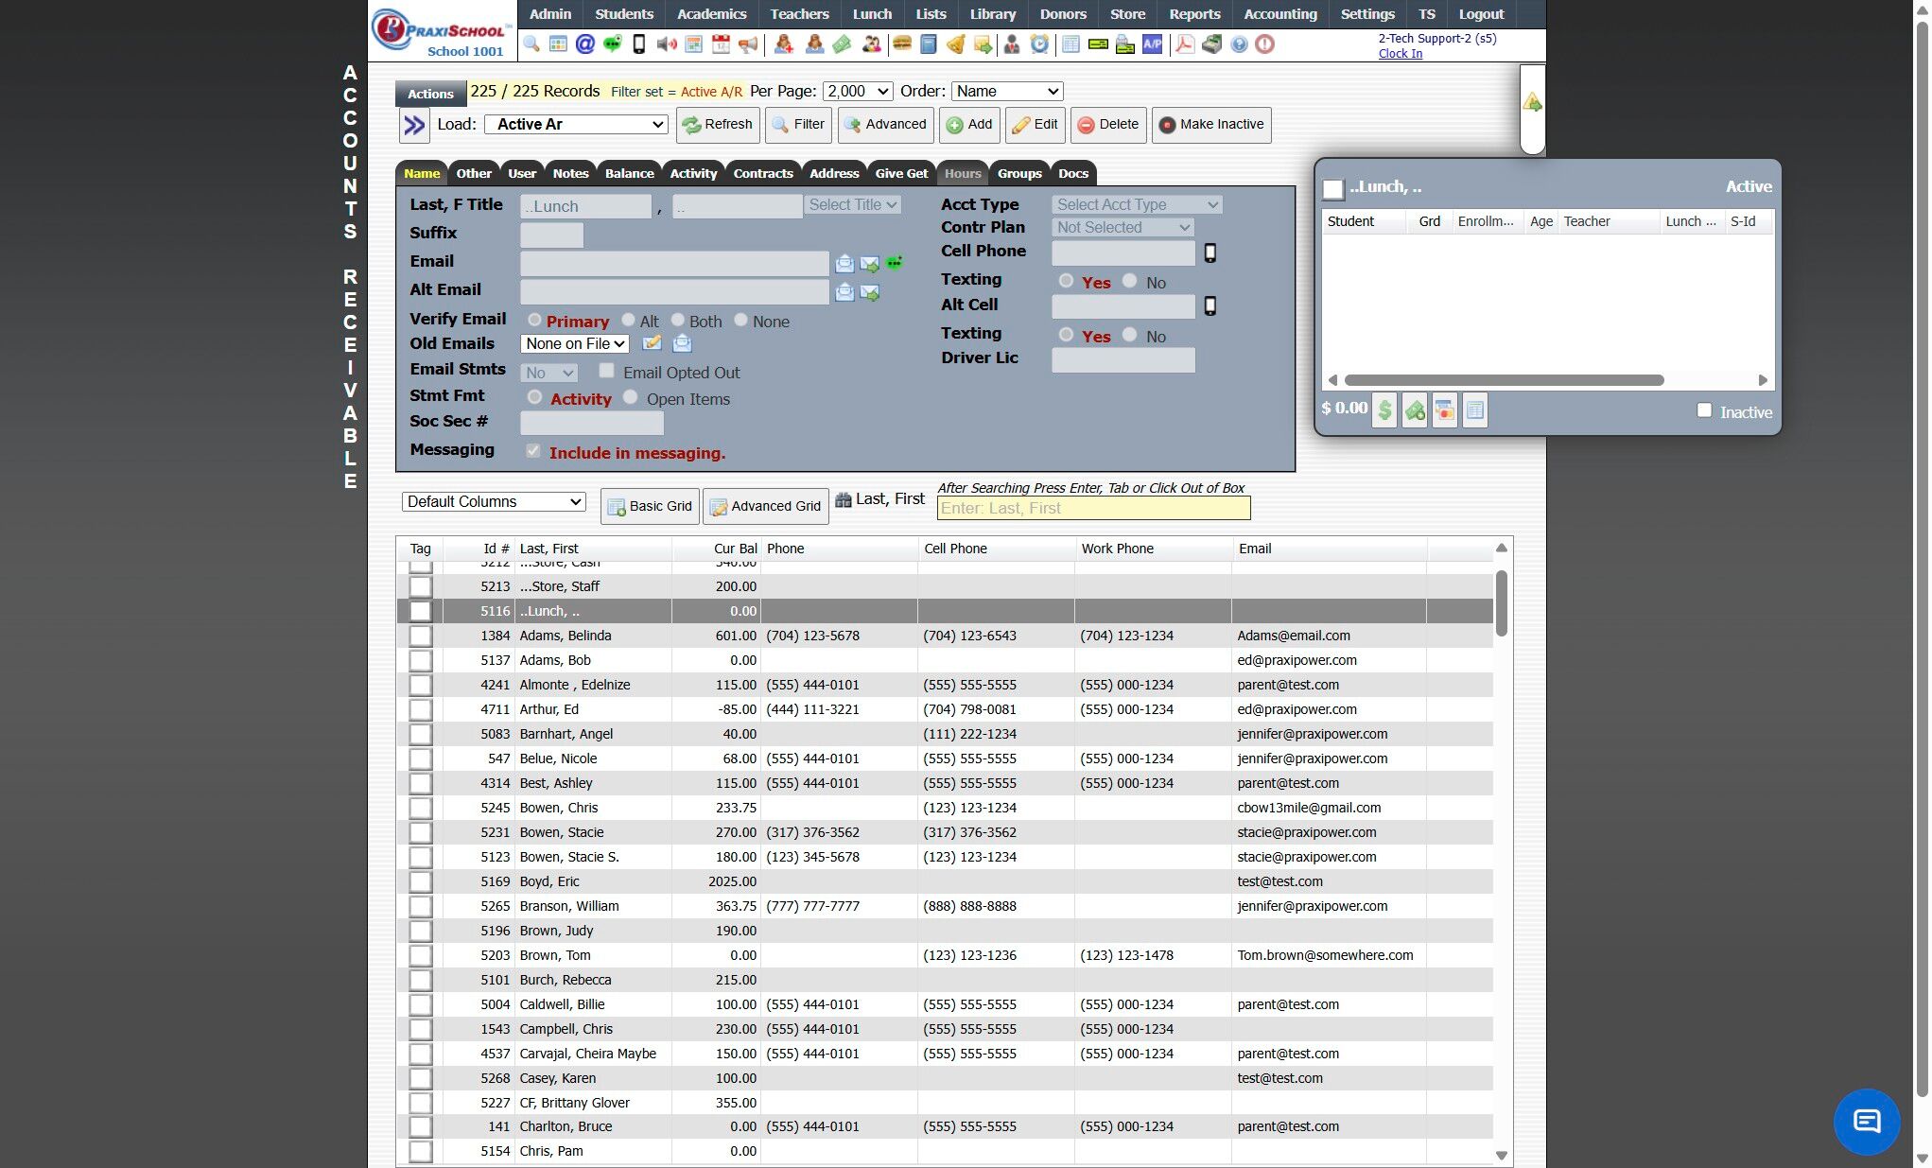Switch to the Balance tab
1932x1168 pixels.
tap(629, 174)
